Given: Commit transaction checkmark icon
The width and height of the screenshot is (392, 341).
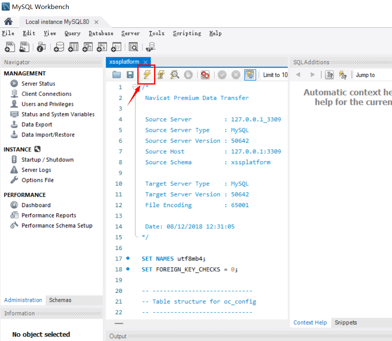Looking at the screenshot, I should (x=222, y=75).
